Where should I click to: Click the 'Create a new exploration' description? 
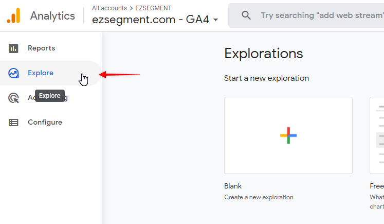point(259,197)
